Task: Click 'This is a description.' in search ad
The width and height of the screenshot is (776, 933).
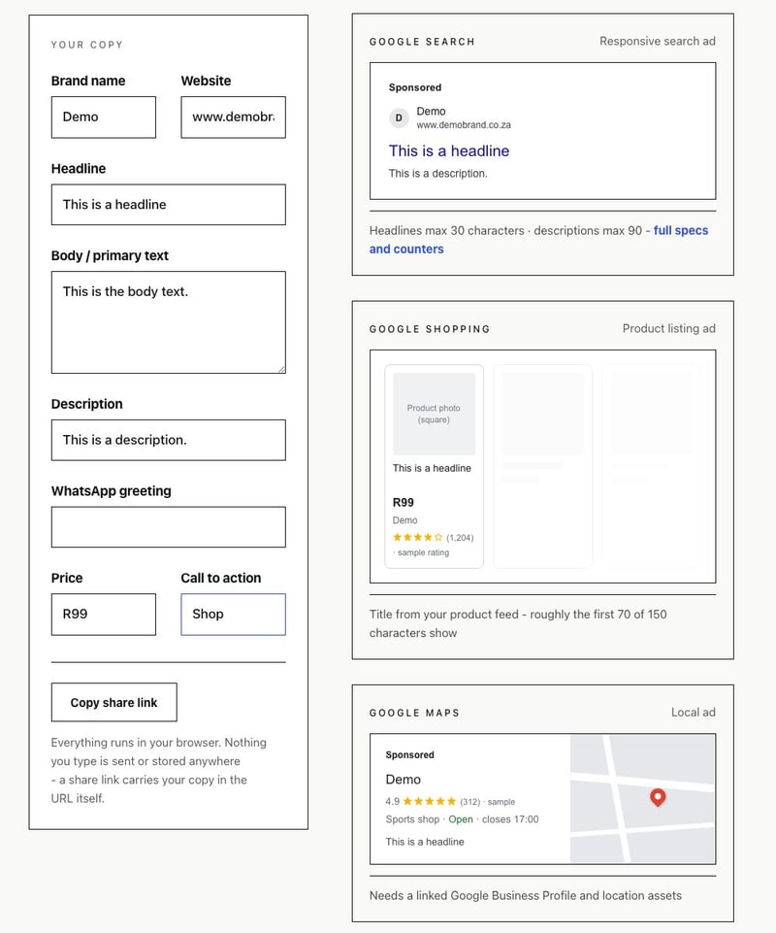Action: point(438,174)
